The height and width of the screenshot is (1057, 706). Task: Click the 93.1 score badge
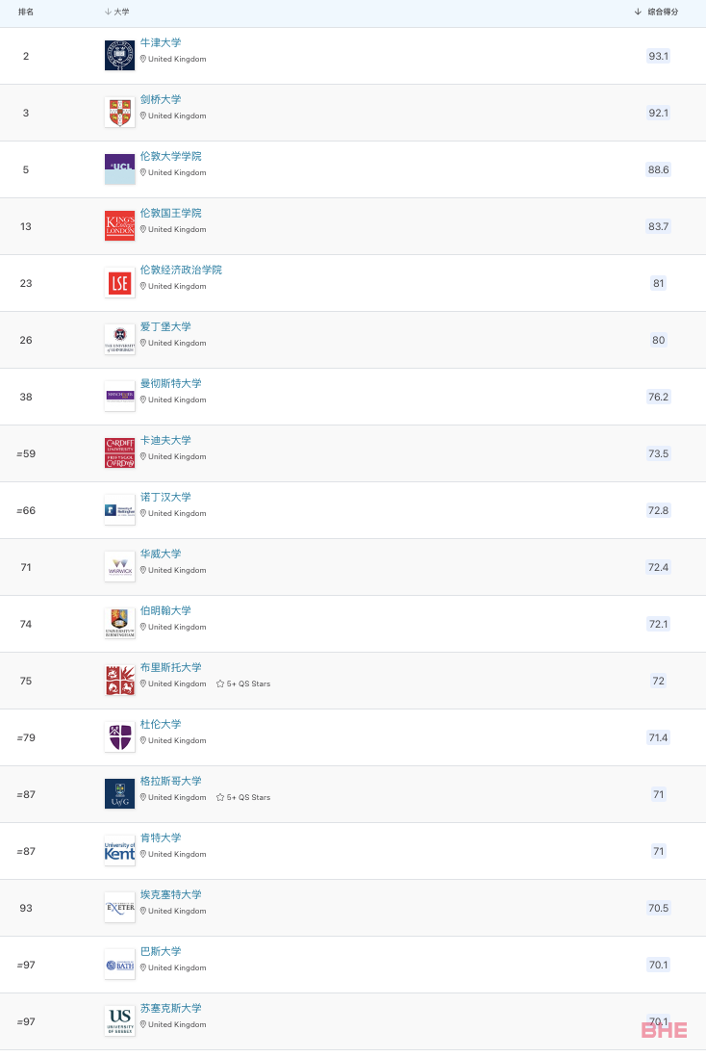[658, 56]
